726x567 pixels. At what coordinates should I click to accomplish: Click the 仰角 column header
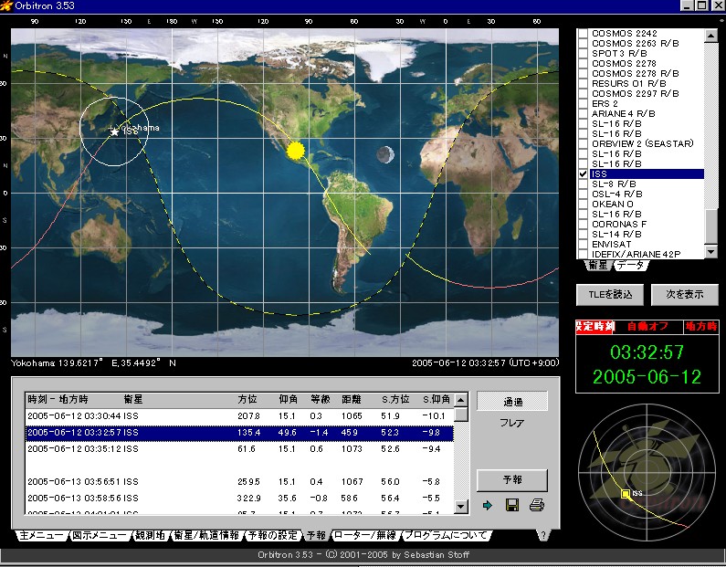pyautogui.click(x=288, y=399)
